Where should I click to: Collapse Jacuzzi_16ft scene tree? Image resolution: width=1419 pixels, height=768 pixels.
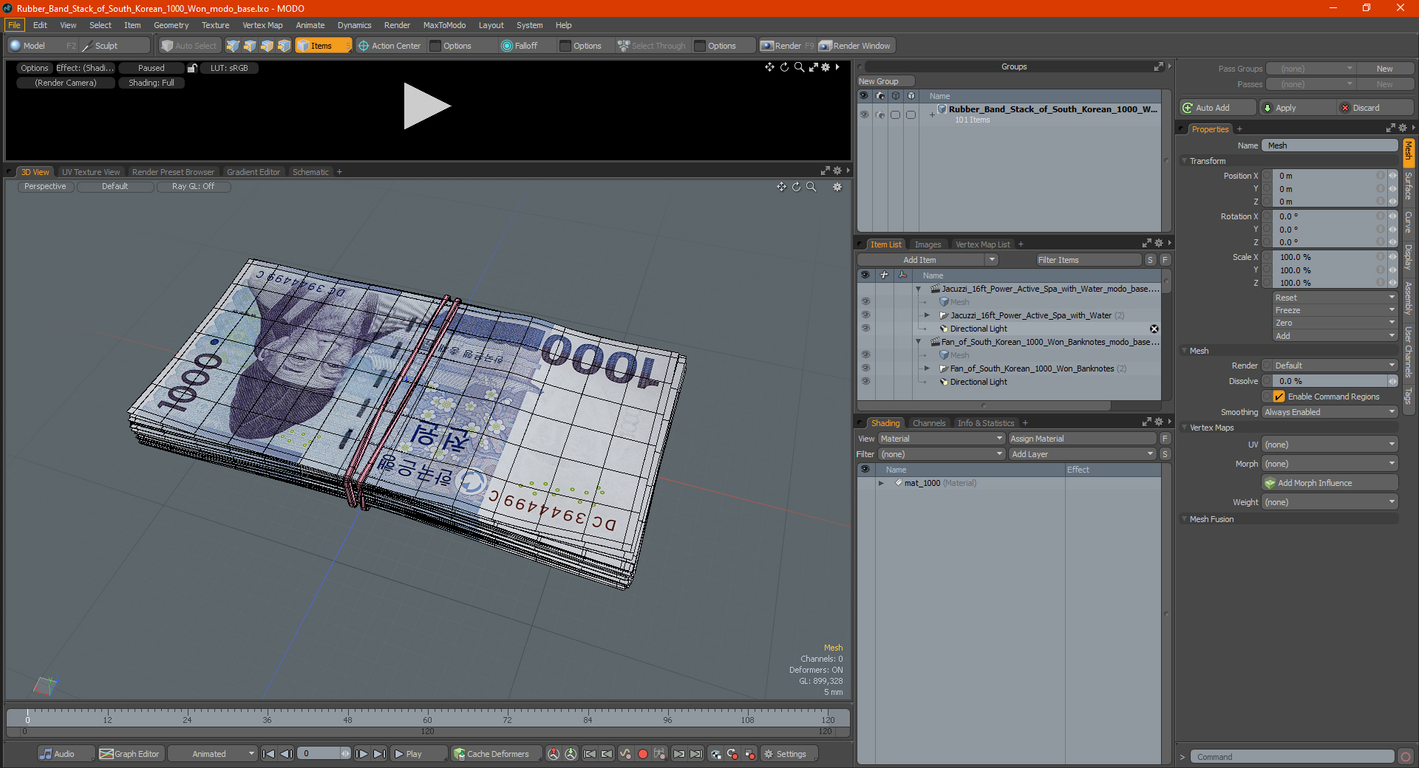pyautogui.click(x=918, y=289)
